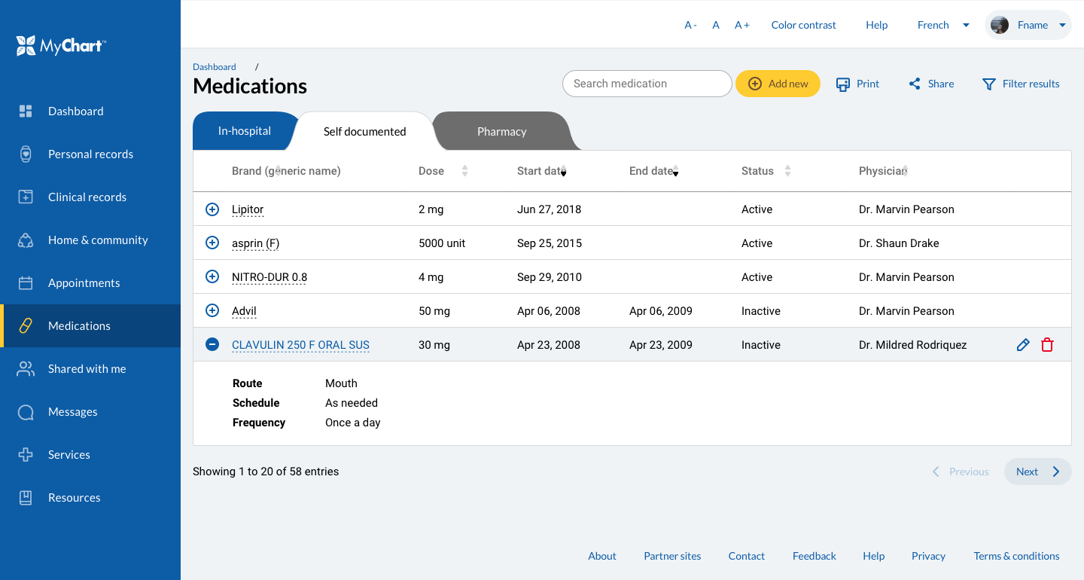This screenshot has height=580, width=1084.
Task: Click the Search medication field
Action: pos(647,84)
